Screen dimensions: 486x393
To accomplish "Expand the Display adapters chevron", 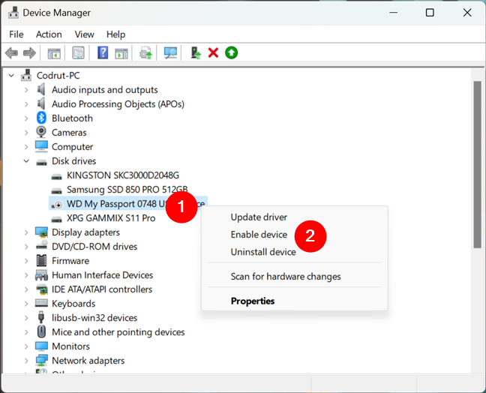I will tap(26, 232).
